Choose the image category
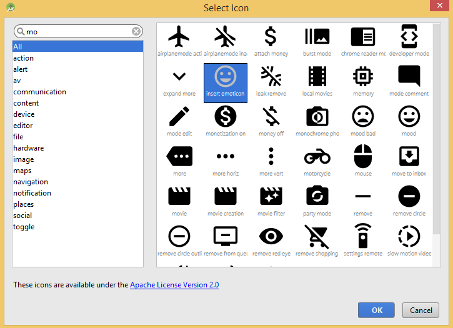Viewport: 453px width, 328px height. pos(77,159)
